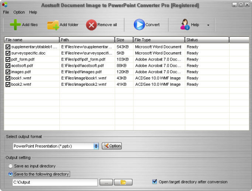
Task: Uncheck the aostsoft.pdf checkbox
Action: click(8, 66)
